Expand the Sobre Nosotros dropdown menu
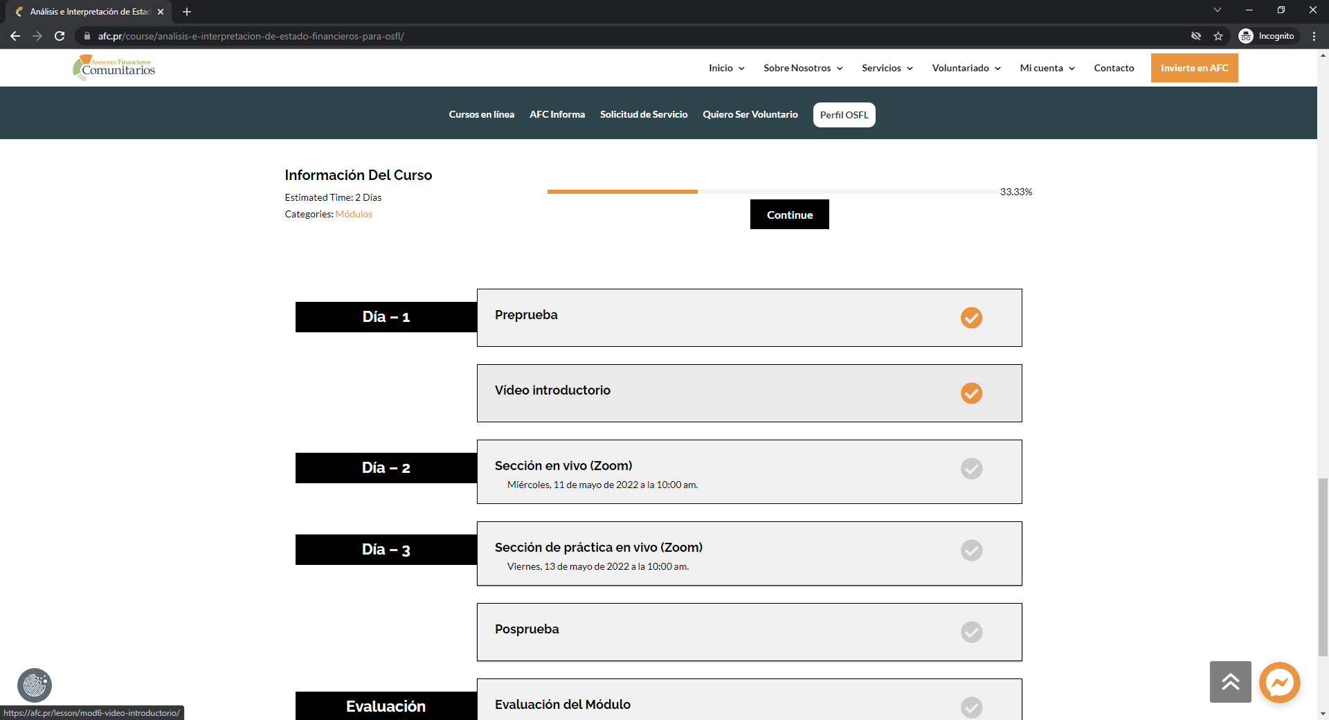The image size is (1329, 720). 803,68
